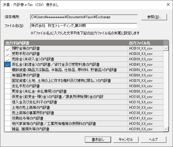This screenshot has height=147, width=173.
Task: Close the e-Tax export dialog
Action: pyautogui.click(x=168, y=5)
